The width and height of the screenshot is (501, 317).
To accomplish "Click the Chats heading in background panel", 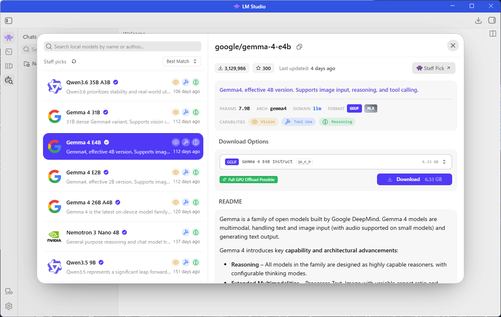I will 30,37.
